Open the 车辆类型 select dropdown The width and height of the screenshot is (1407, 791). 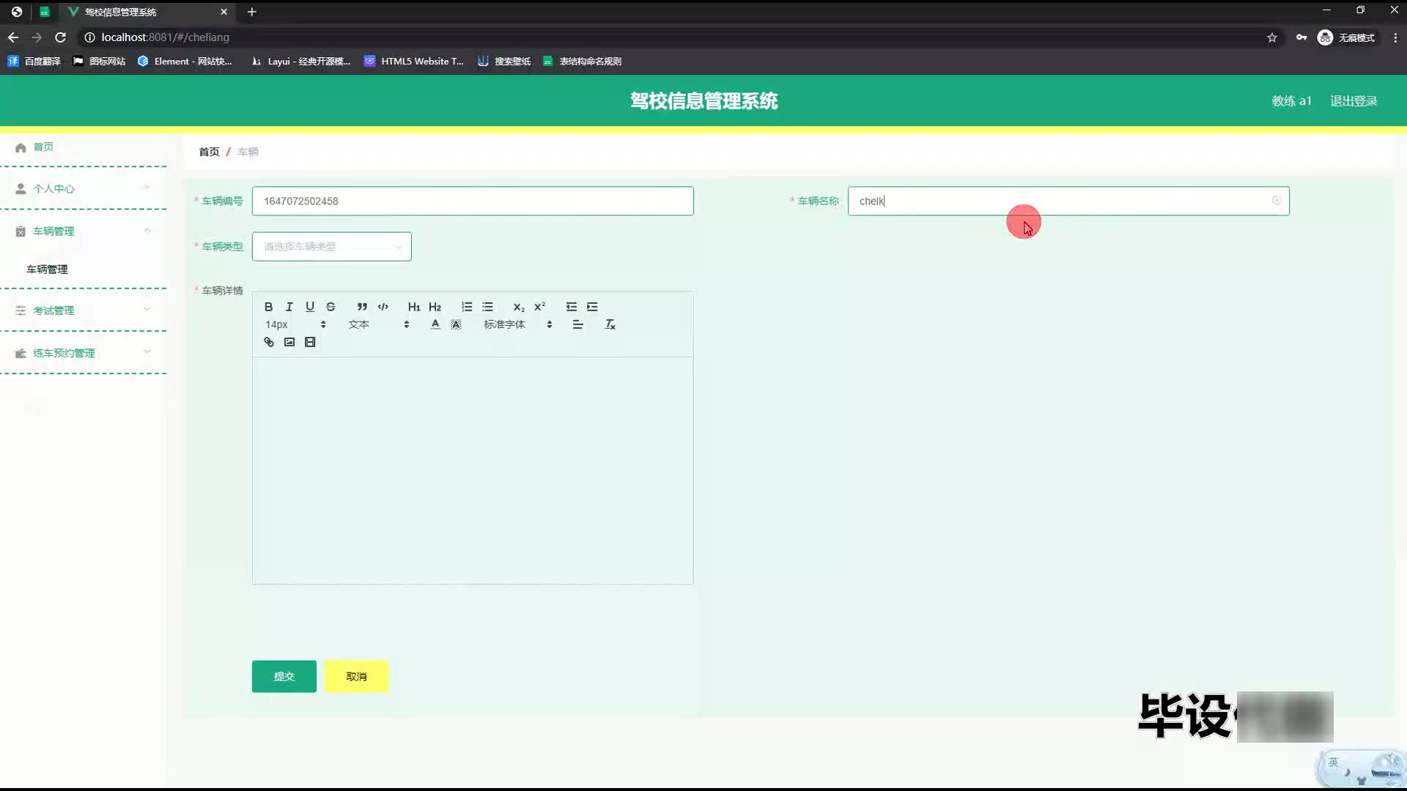tap(331, 247)
